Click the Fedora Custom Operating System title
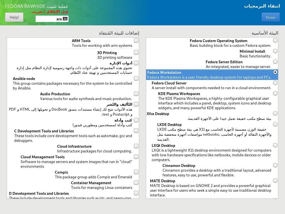Screen dimensions: 285x214 [218, 41]
